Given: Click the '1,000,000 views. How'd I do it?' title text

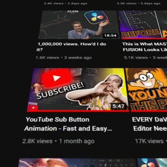Looking at the screenshot, I should point(71,47).
